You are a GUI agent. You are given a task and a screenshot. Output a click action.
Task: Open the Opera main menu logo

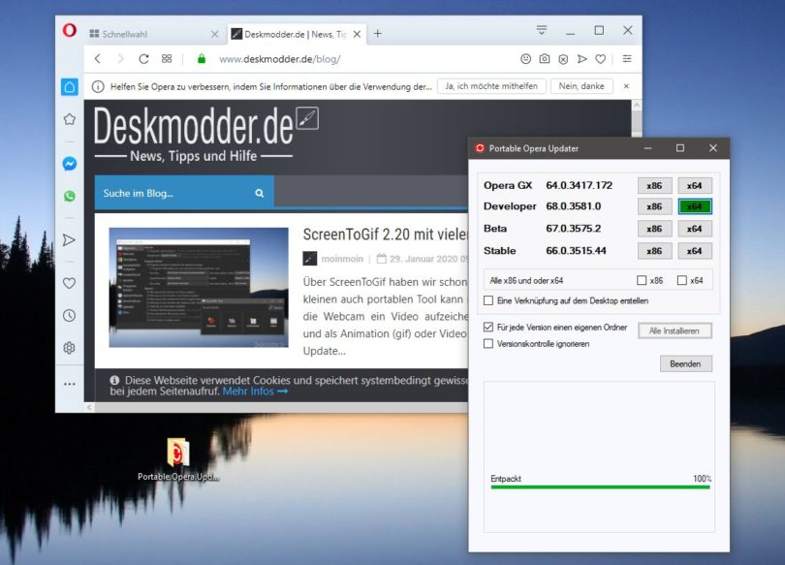coord(69,30)
